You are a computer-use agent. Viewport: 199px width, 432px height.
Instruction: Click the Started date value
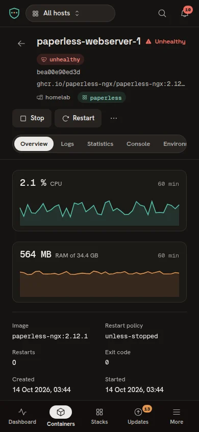134,390
